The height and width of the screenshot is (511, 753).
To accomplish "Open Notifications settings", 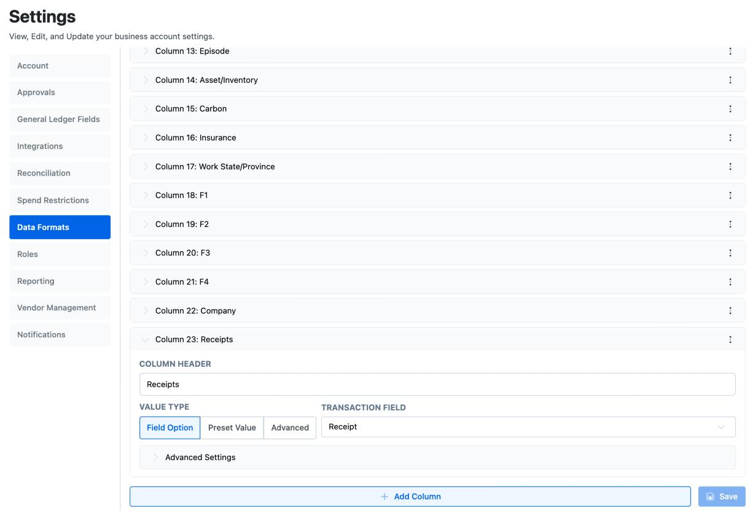I will pos(60,335).
